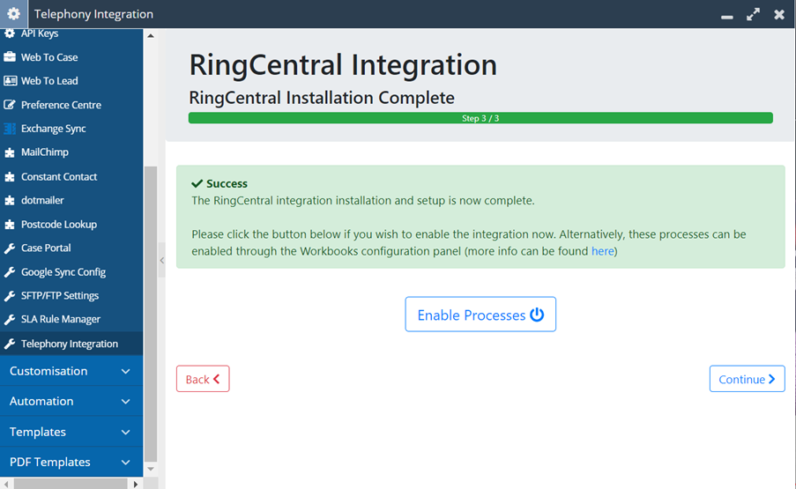
Task: Expand the Automation section chevron
Action: 125,401
